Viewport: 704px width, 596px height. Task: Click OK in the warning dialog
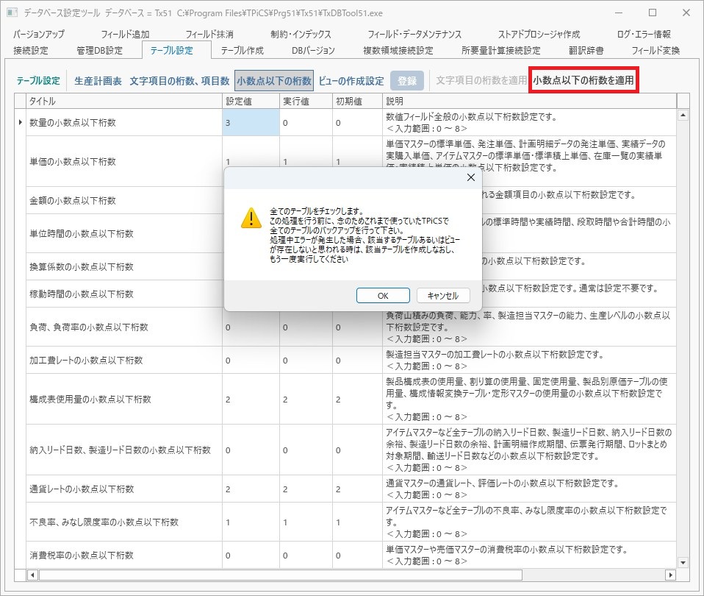(383, 296)
